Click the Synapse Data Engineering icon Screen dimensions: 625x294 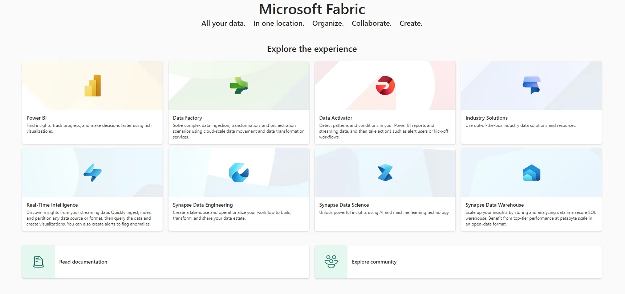tap(239, 173)
